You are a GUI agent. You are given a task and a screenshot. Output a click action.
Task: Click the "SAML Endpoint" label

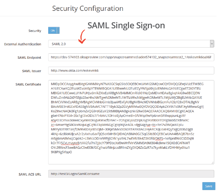coord(30,58)
